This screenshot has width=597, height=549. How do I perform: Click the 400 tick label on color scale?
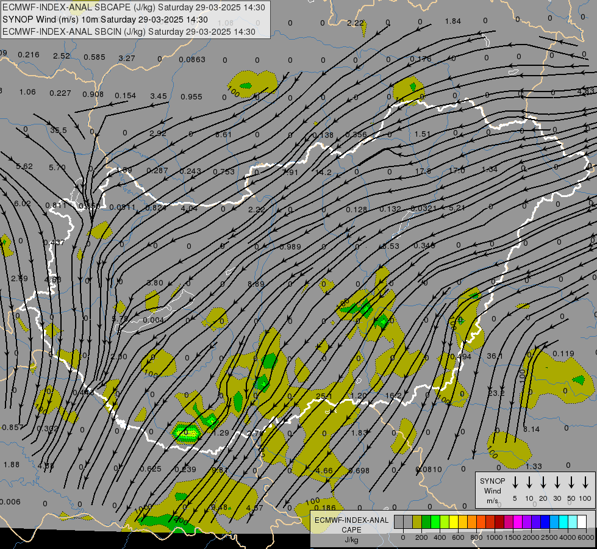440,537
